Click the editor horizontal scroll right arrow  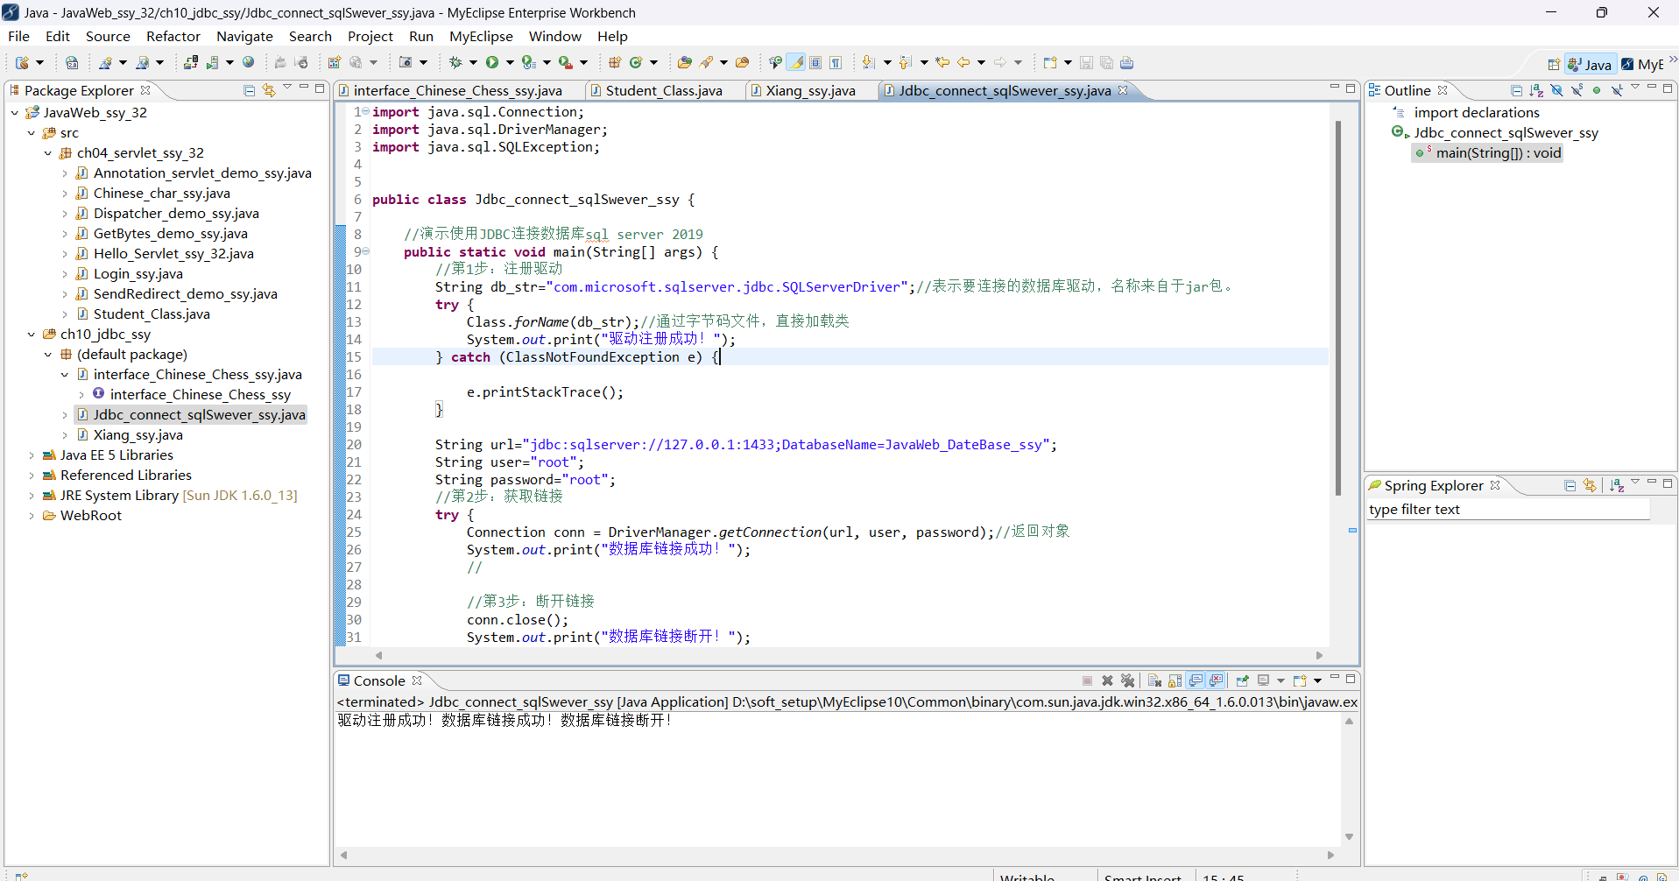[1319, 655]
